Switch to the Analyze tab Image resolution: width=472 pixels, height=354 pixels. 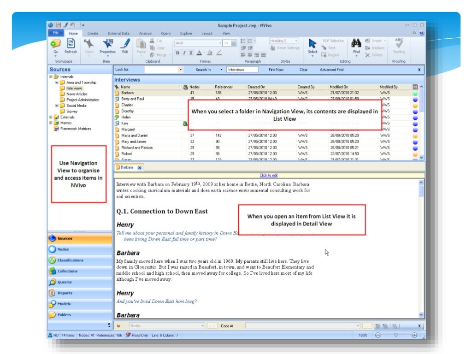[145, 33]
